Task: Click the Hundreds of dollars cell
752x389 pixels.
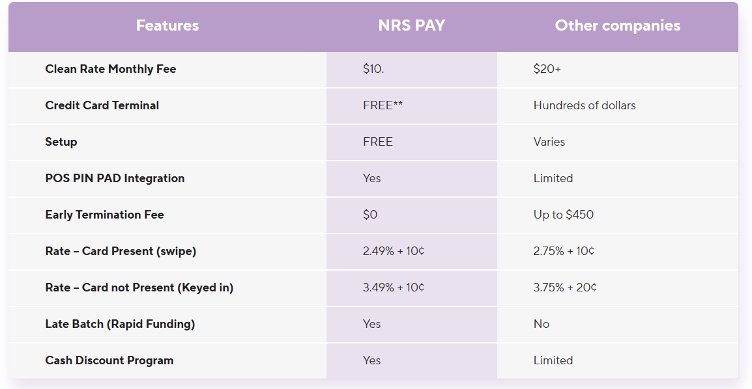Action: click(x=584, y=105)
